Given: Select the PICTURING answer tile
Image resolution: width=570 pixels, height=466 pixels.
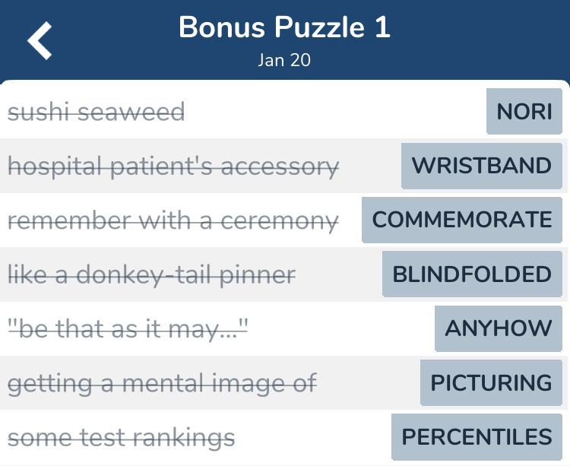Looking at the screenshot, I should point(491,382).
